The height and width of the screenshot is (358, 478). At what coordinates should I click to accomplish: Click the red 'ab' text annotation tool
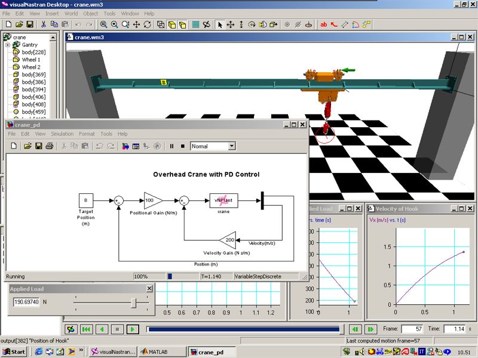324,24
